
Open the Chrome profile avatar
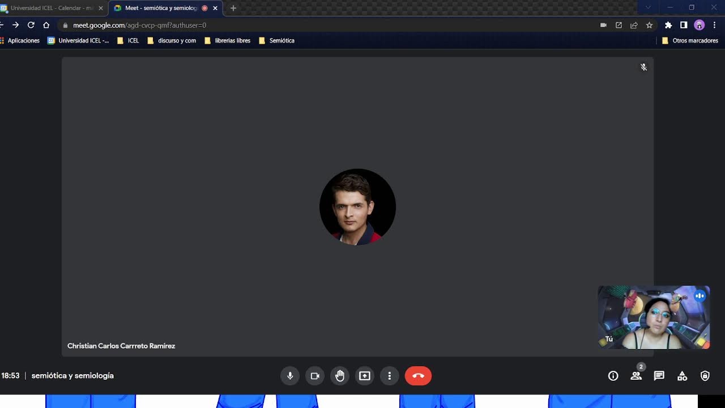[700, 25]
